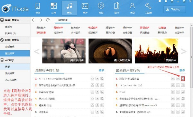Image resolution: width=193 pixels, height=117 pixels.
Task: Select 铃声库 (2) in sidebar
Action: point(10,33)
